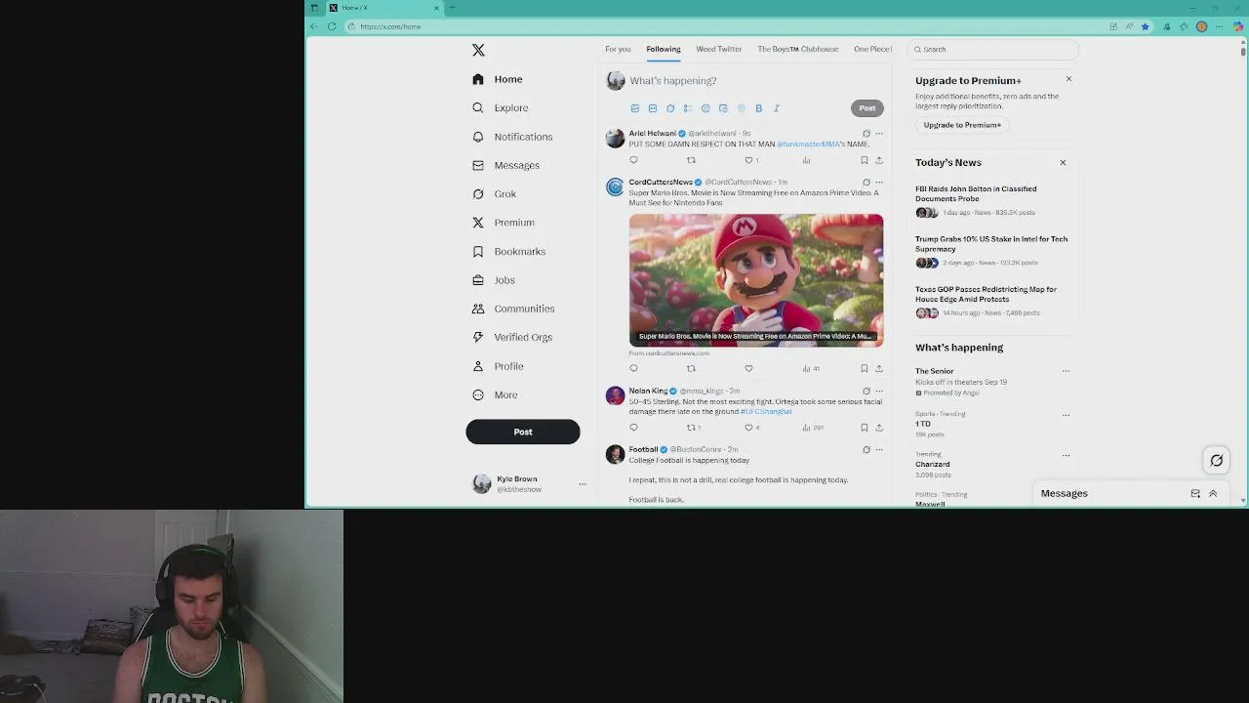Image resolution: width=1249 pixels, height=703 pixels.
Task: Add media using the image icon in composer
Action: tap(634, 108)
